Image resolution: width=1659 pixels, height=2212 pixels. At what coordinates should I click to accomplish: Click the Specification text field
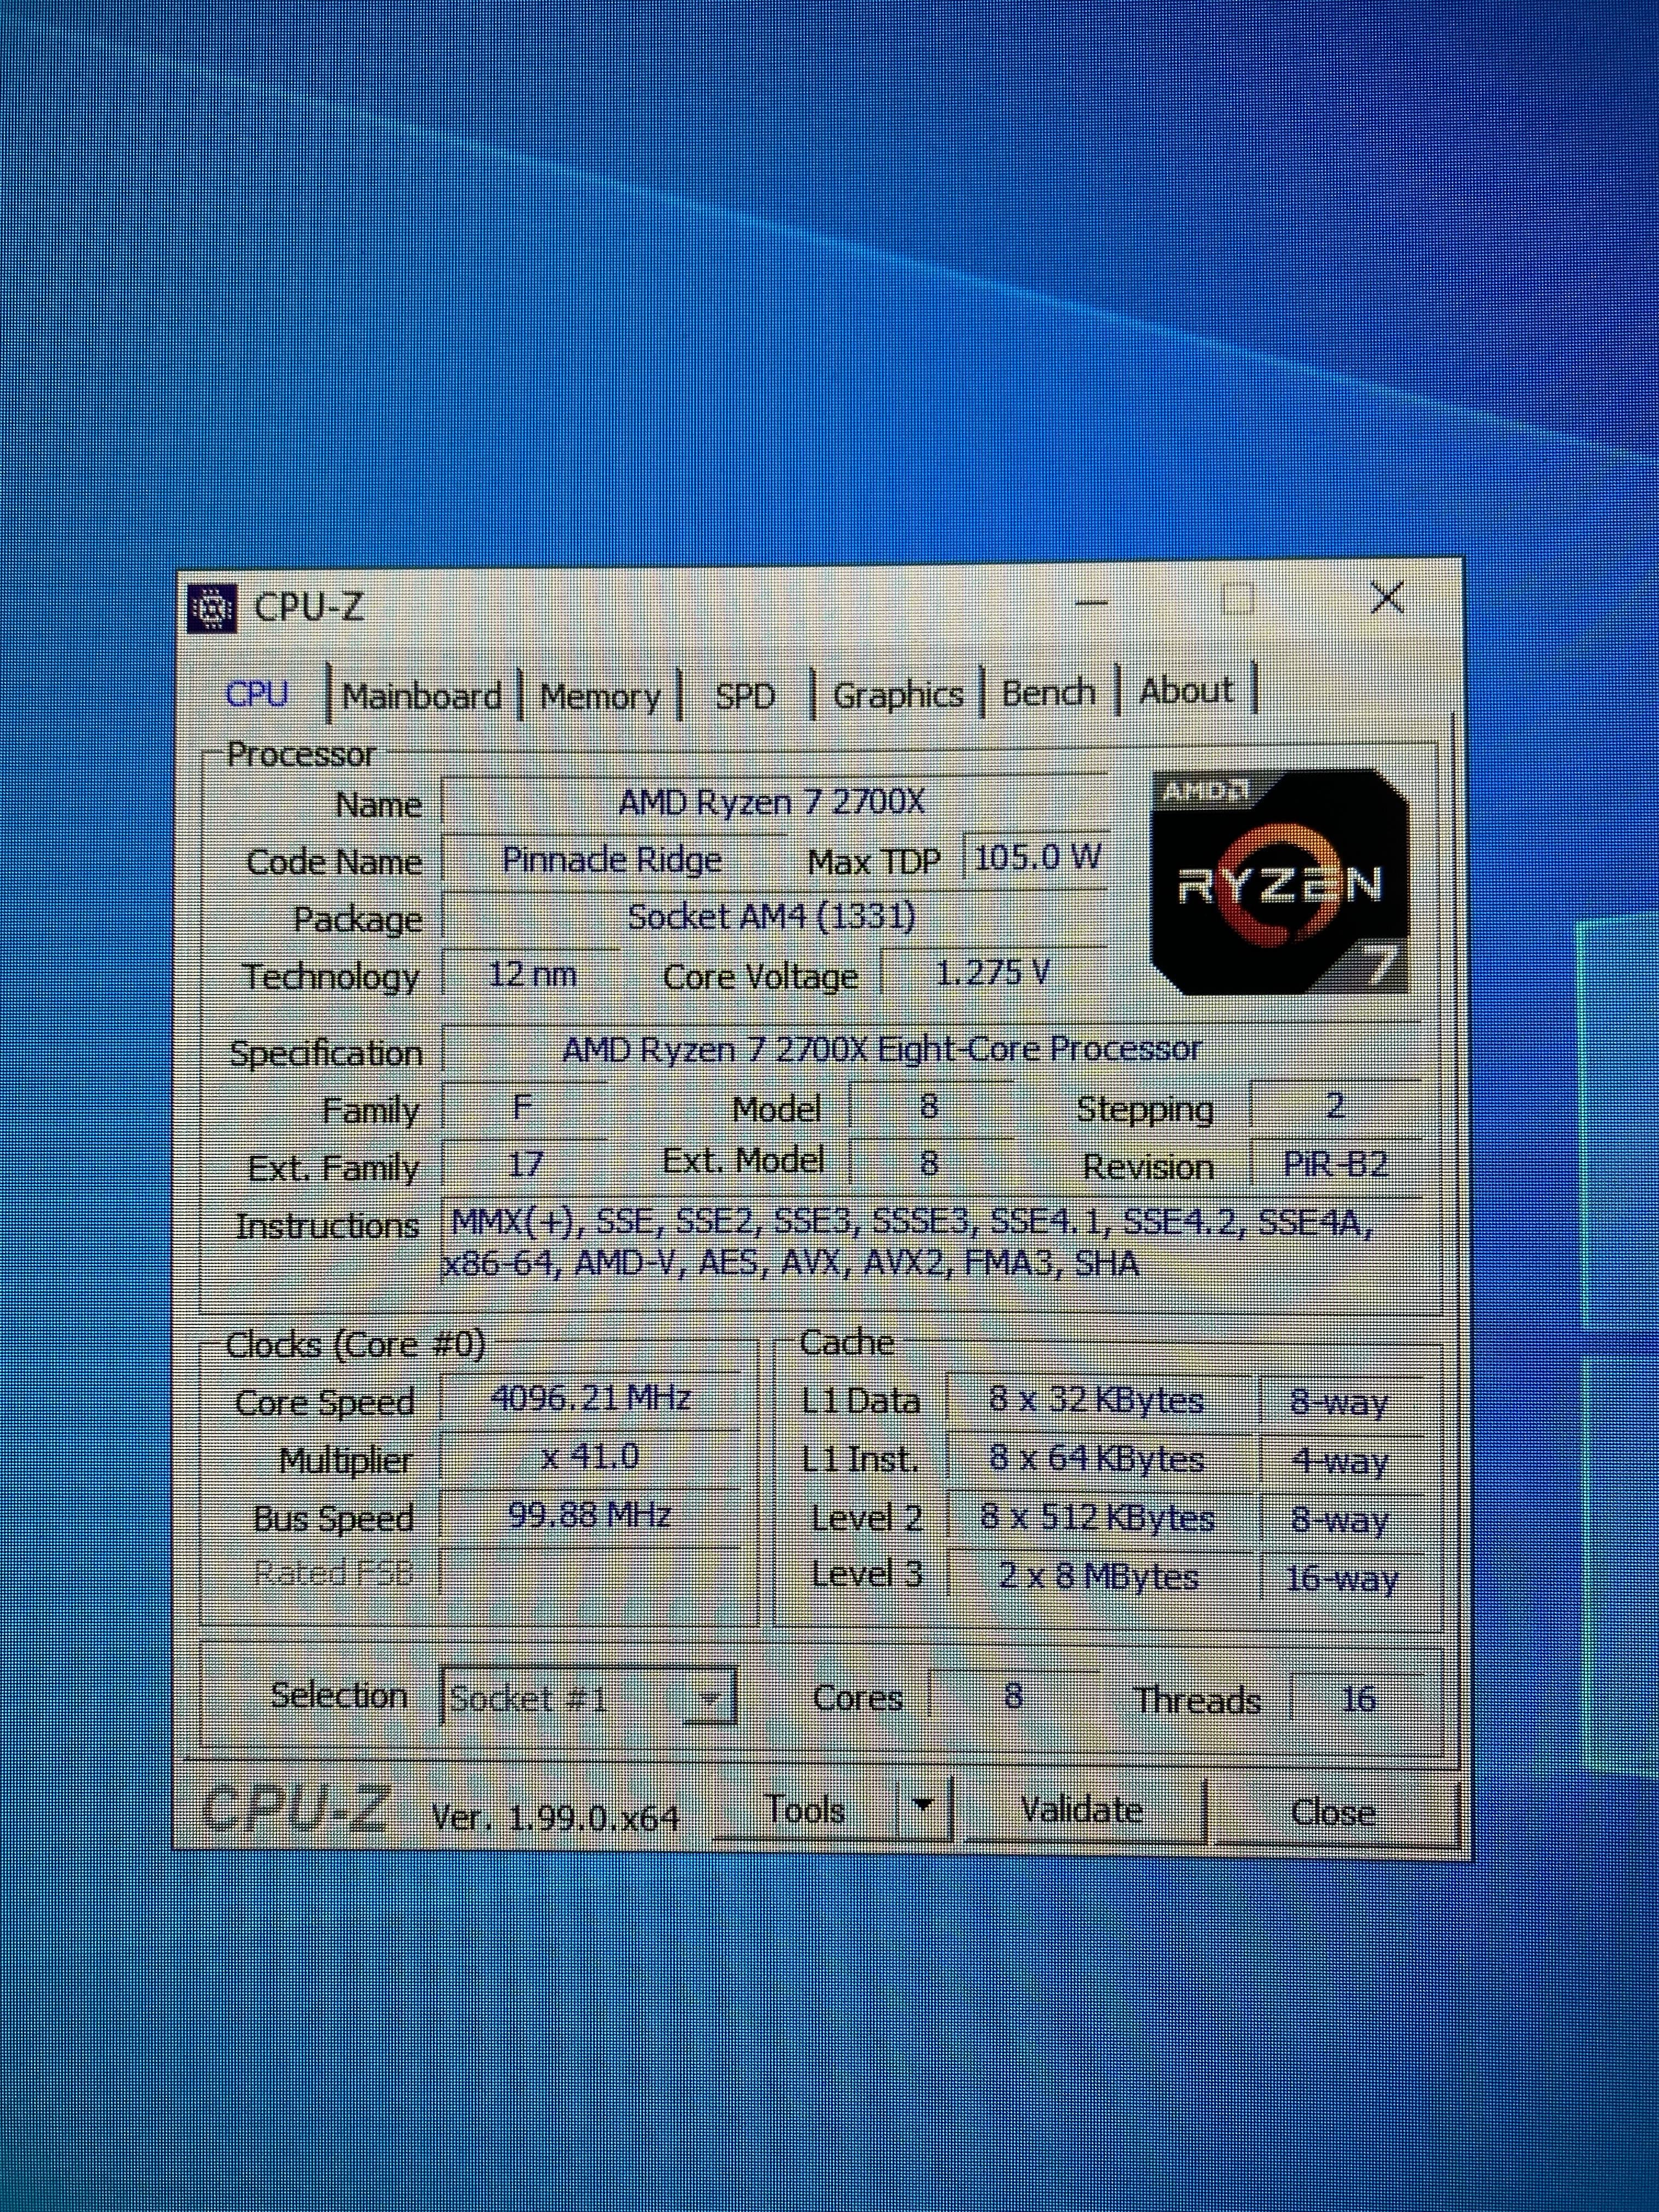click(880, 1049)
